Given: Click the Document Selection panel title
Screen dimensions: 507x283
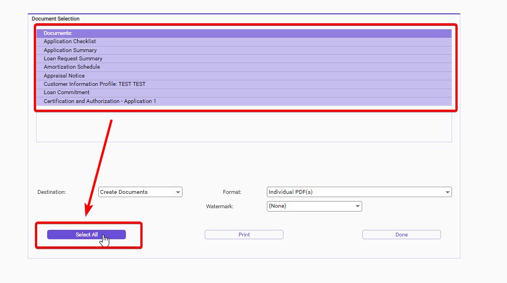Looking at the screenshot, I should click(55, 19).
